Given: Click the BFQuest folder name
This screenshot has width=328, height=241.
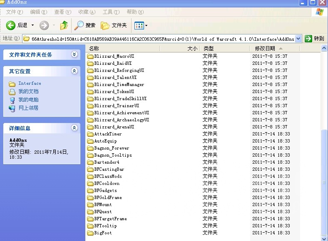Looking at the screenshot, I should (103, 212).
